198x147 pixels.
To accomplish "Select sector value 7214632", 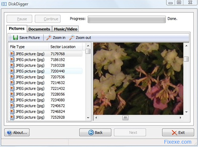I will (58, 83).
